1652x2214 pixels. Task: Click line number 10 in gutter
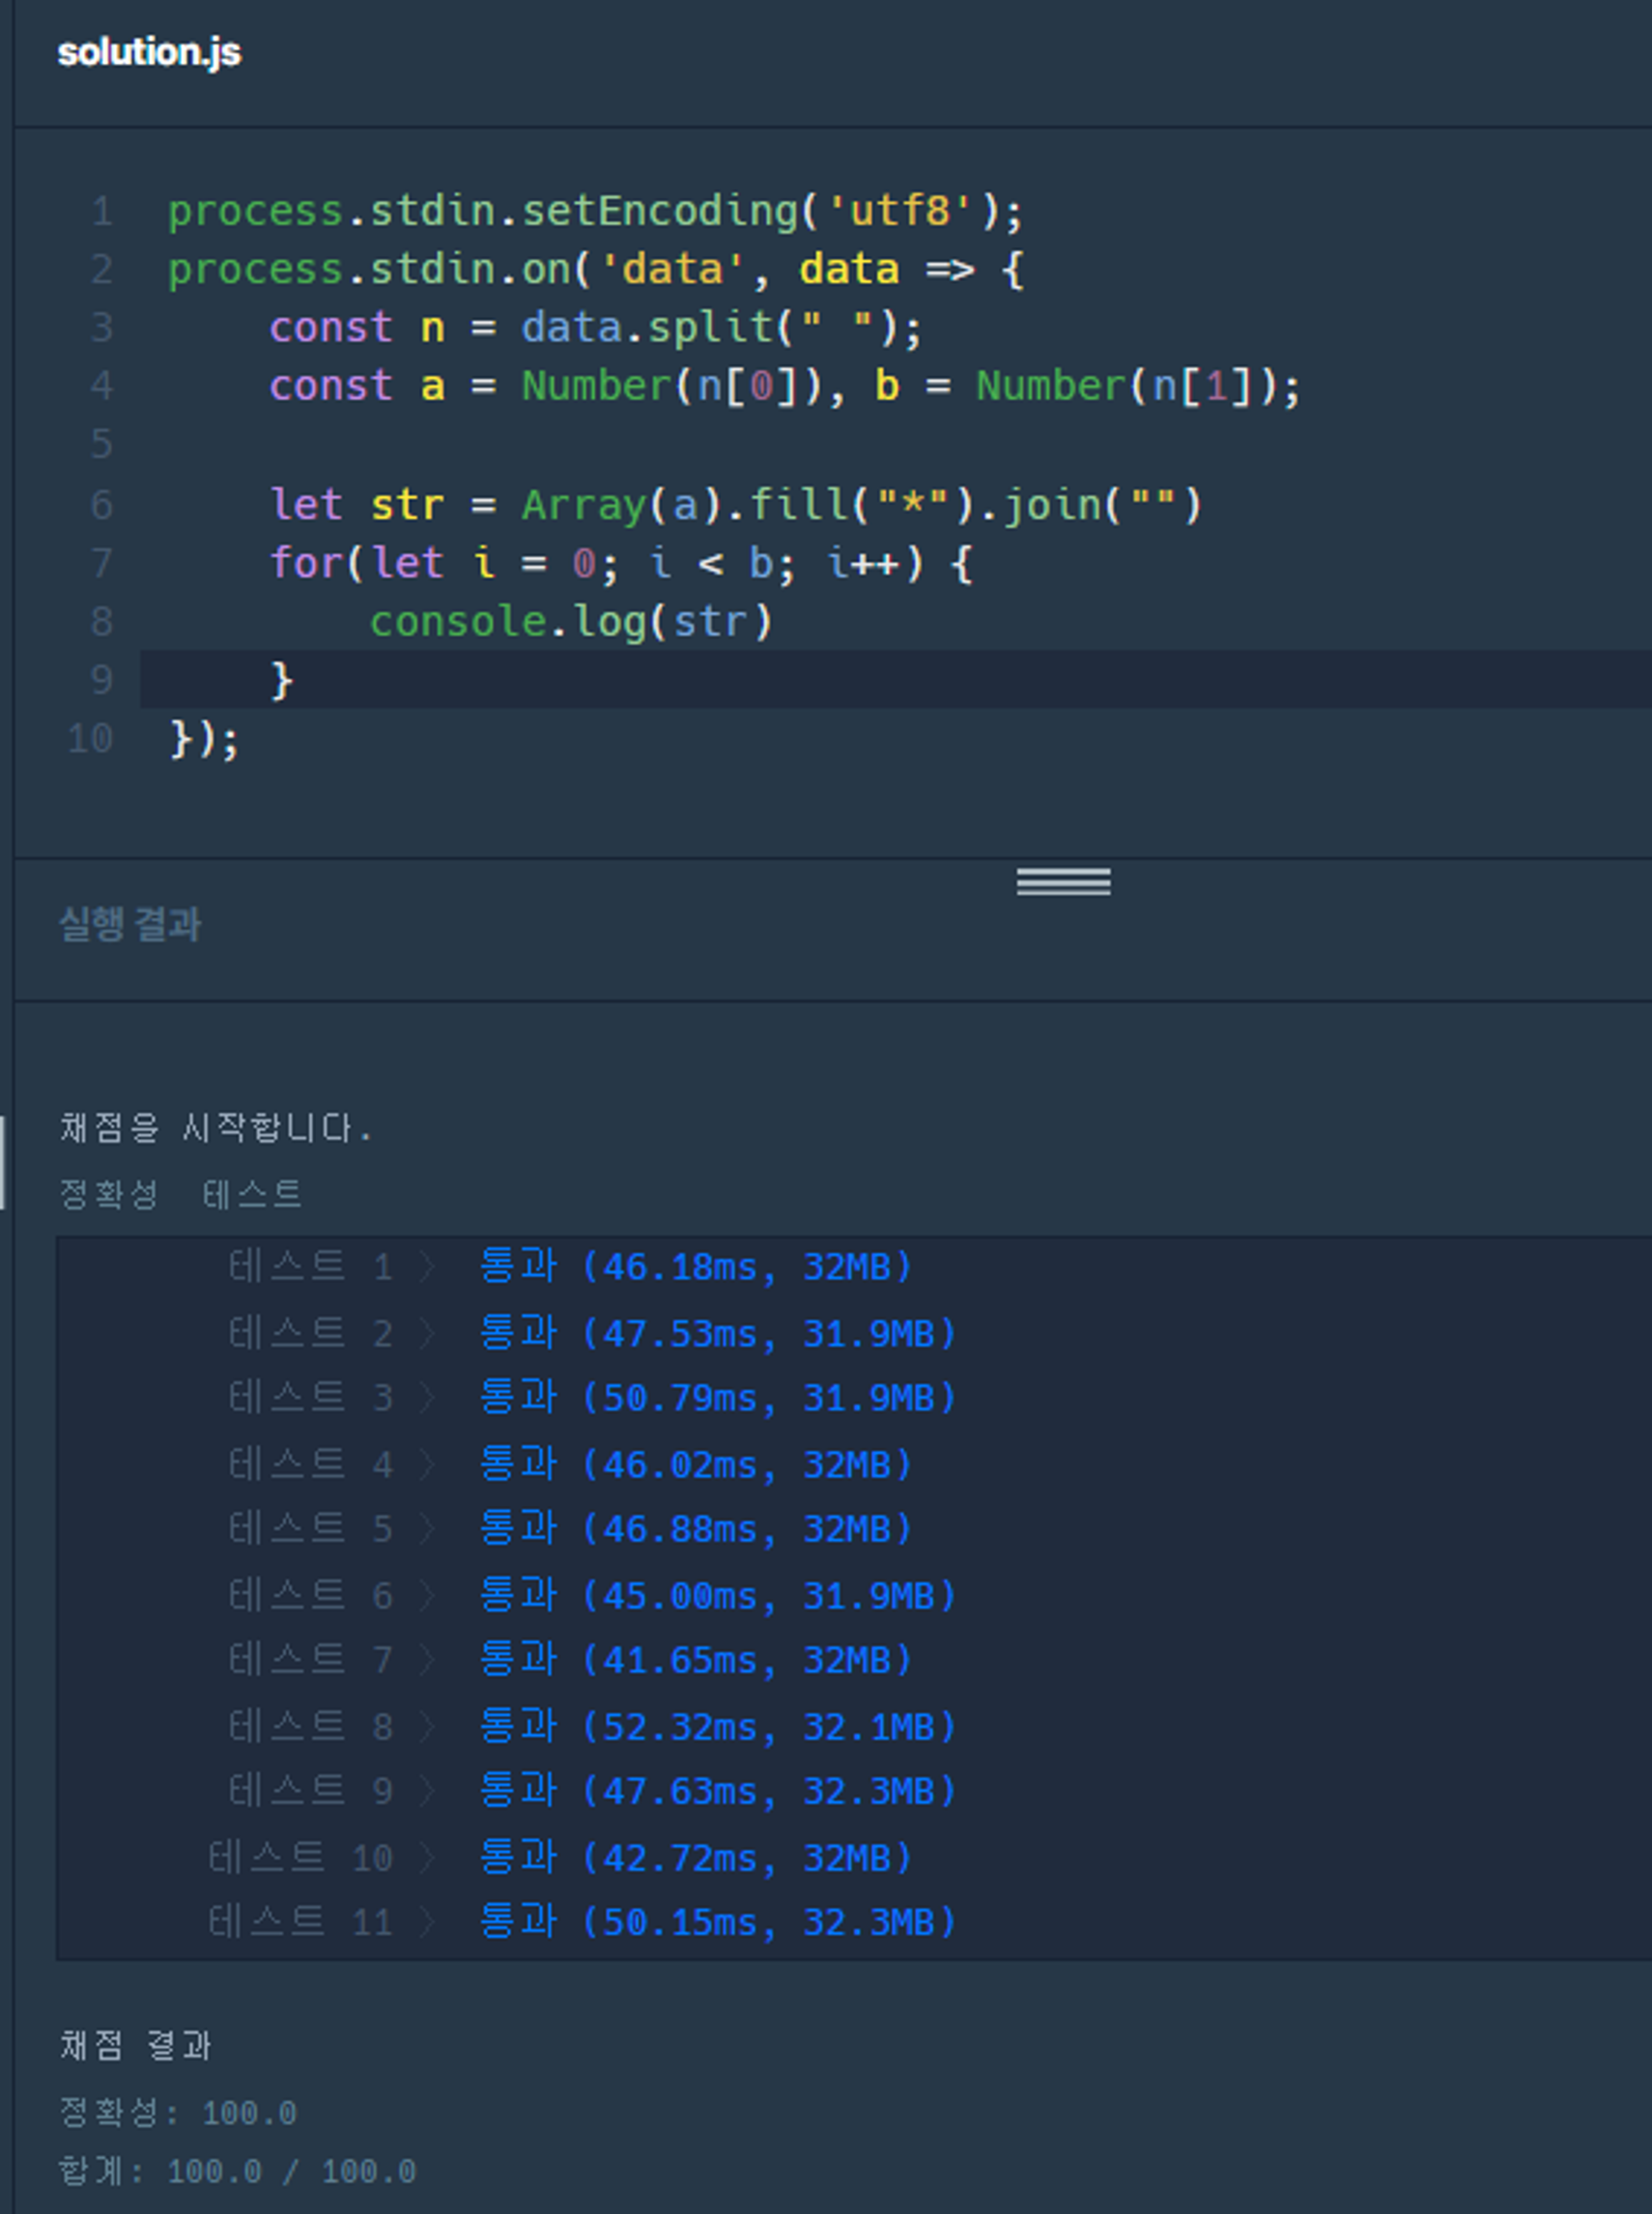click(x=90, y=739)
